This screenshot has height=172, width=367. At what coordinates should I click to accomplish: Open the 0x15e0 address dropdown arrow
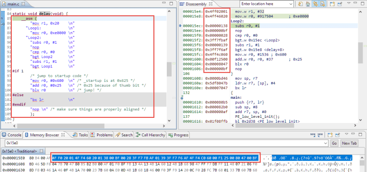pos(325,143)
